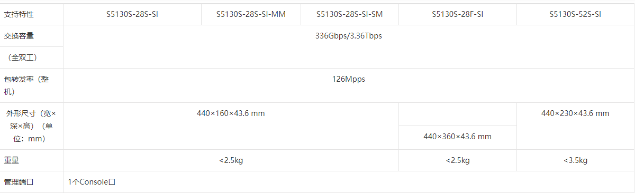Click the 1个Console口 cell text
The height and width of the screenshot is (193, 635).
pyautogui.click(x=92, y=182)
